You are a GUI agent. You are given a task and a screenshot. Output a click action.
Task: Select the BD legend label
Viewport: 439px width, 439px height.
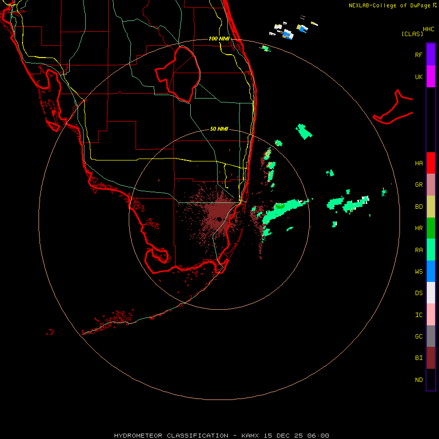[419, 207]
